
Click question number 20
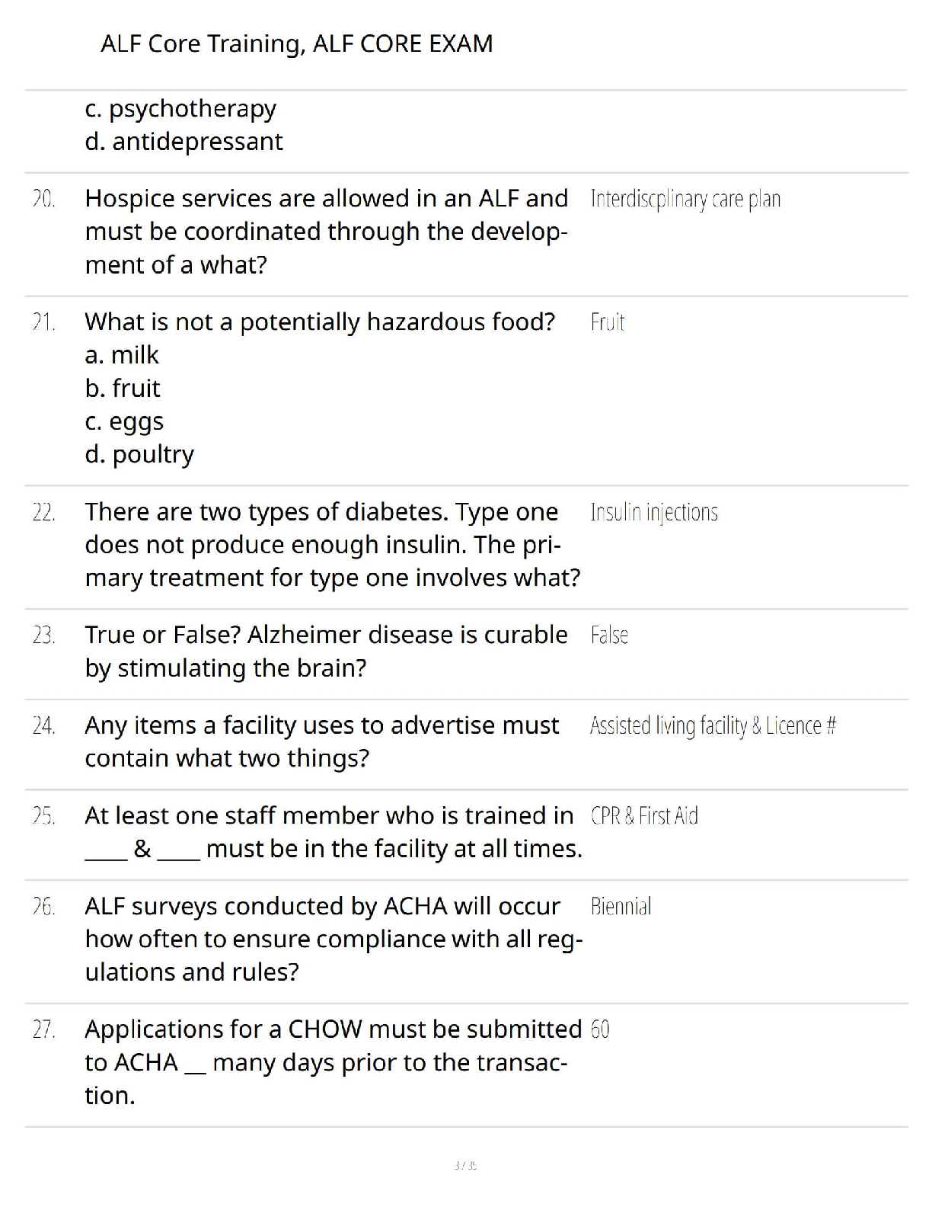point(43,199)
